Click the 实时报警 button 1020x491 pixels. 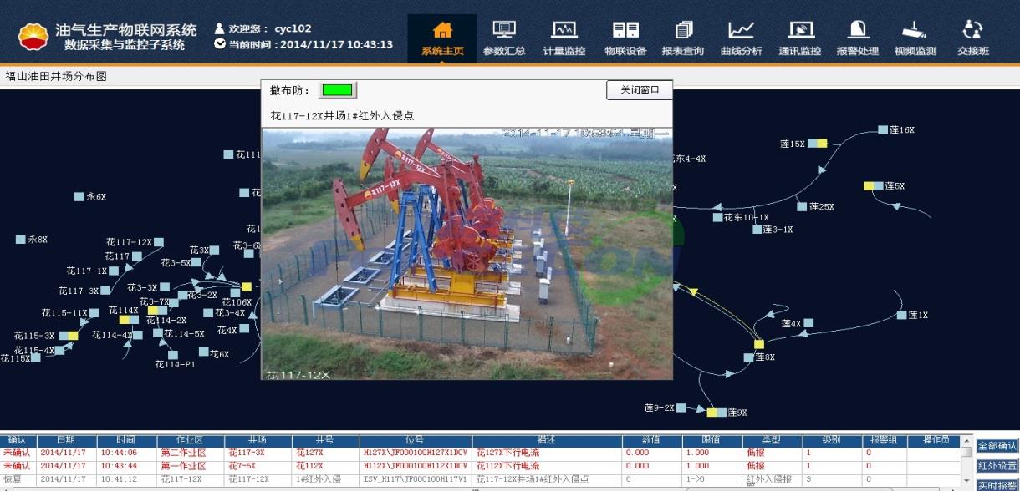coord(997,485)
